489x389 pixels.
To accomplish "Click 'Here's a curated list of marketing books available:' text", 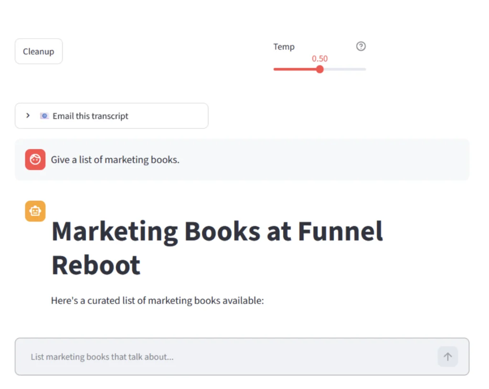I will (x=158, y=301).
